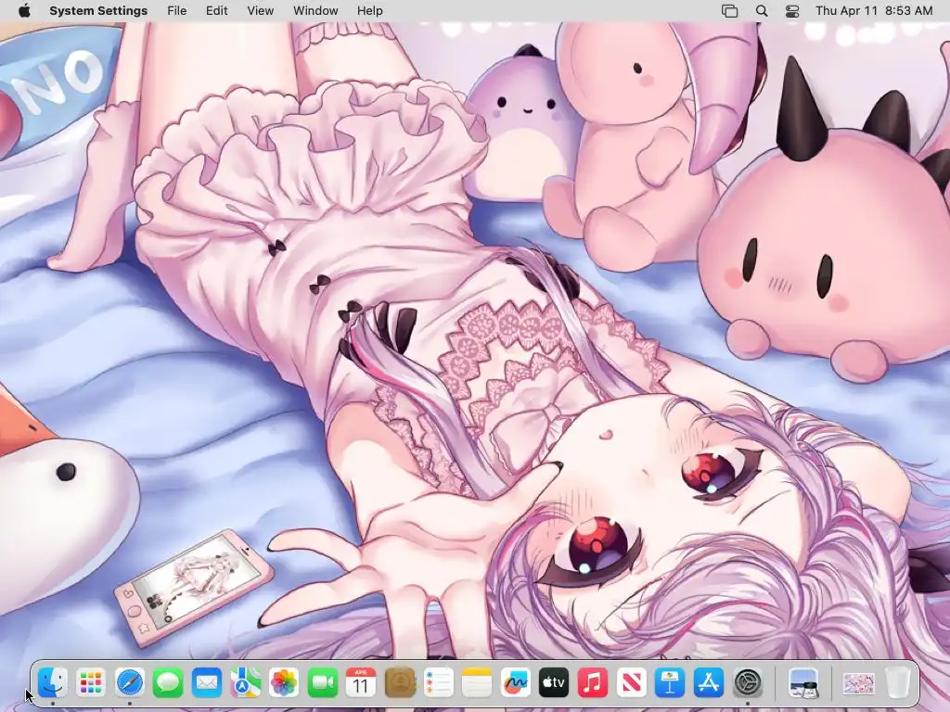Click the date and time in menu bar
Screen dimensions: 950x712
tap(874, 11)
